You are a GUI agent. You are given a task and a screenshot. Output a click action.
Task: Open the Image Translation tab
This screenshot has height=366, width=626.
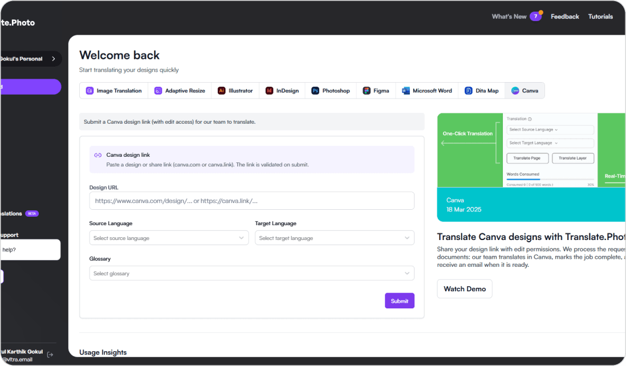[114, 91]
